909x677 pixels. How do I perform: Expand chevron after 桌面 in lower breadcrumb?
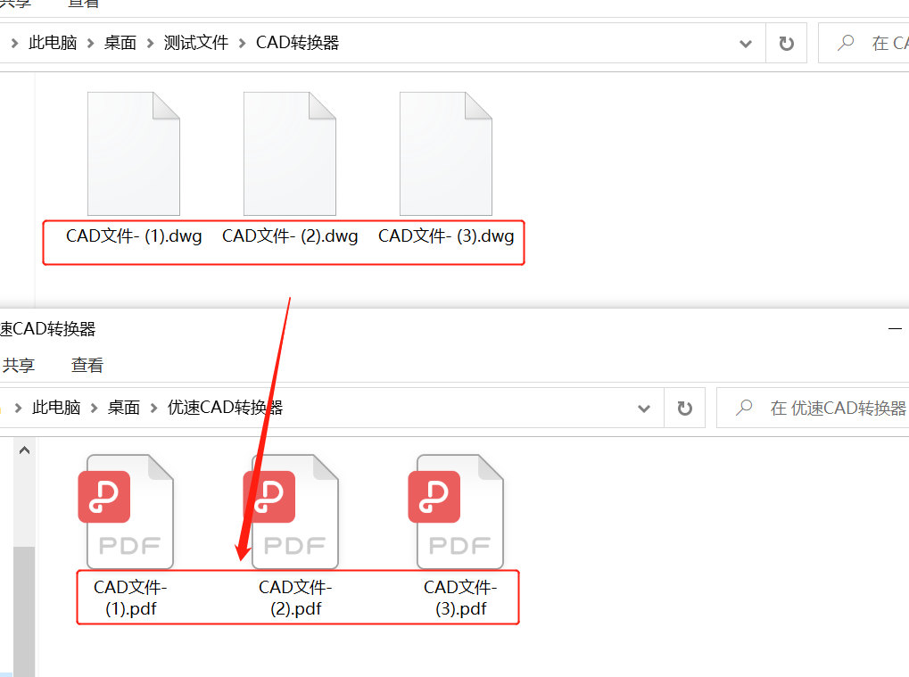pos(153,408)
